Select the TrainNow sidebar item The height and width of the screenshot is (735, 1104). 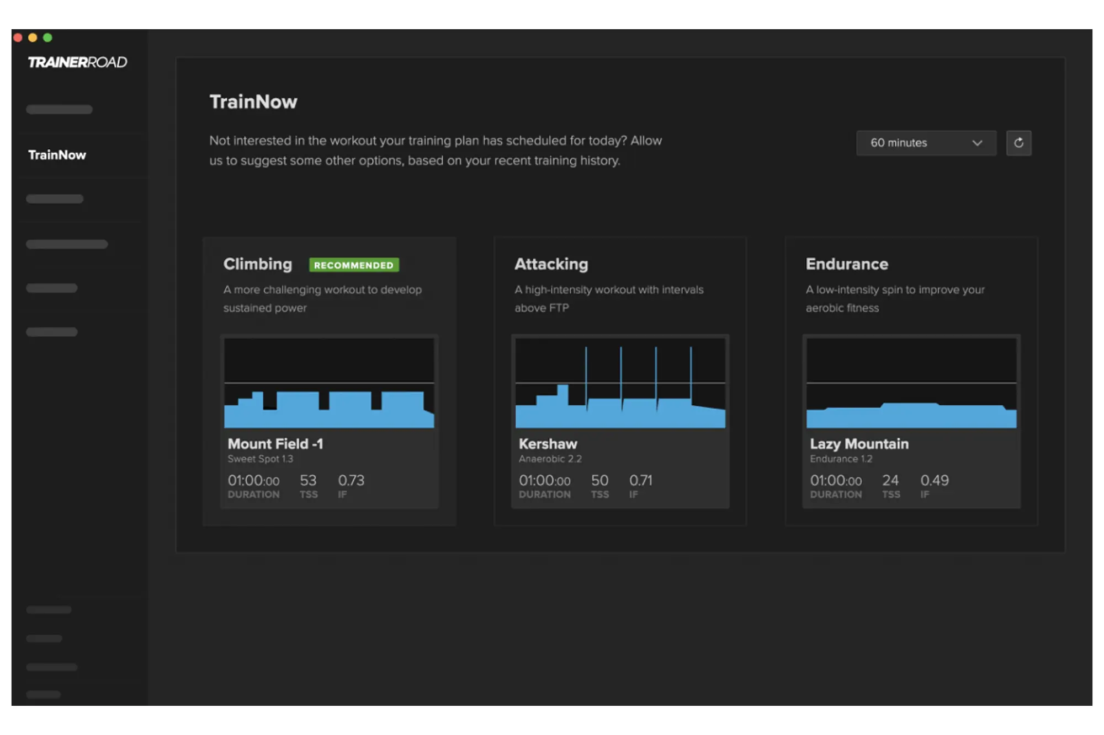click(57, 155)
